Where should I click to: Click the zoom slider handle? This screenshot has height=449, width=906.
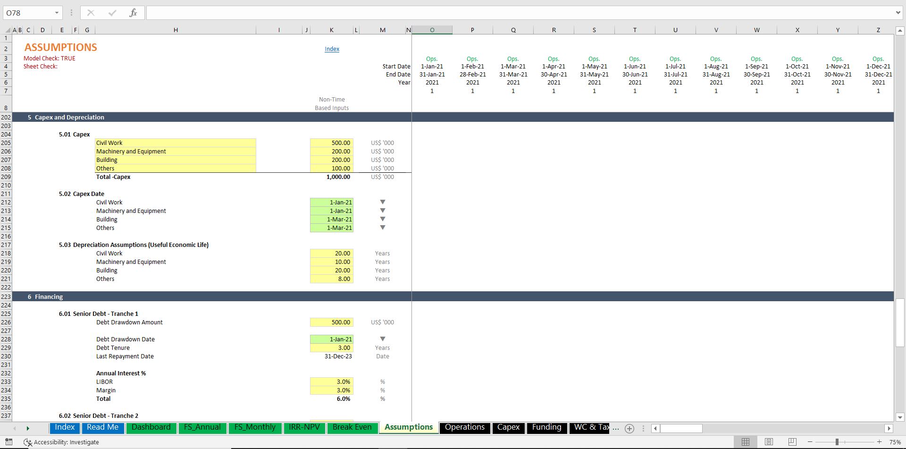pyautogui.click(x=837, y=442)
